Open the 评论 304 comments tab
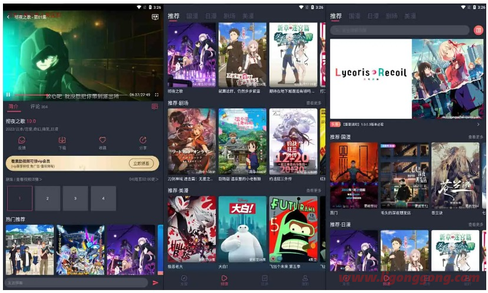This screenshot has height=293, width=488. click(39, 106)
